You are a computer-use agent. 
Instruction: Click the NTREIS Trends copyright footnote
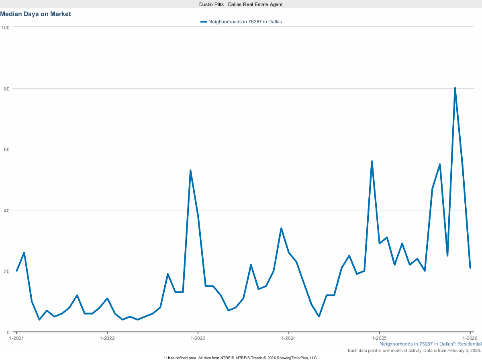tap(241, 358)
